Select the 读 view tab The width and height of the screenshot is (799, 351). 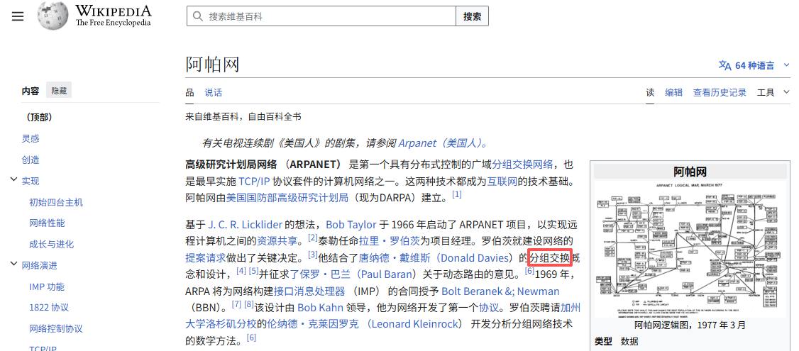[x=650, y=92]
